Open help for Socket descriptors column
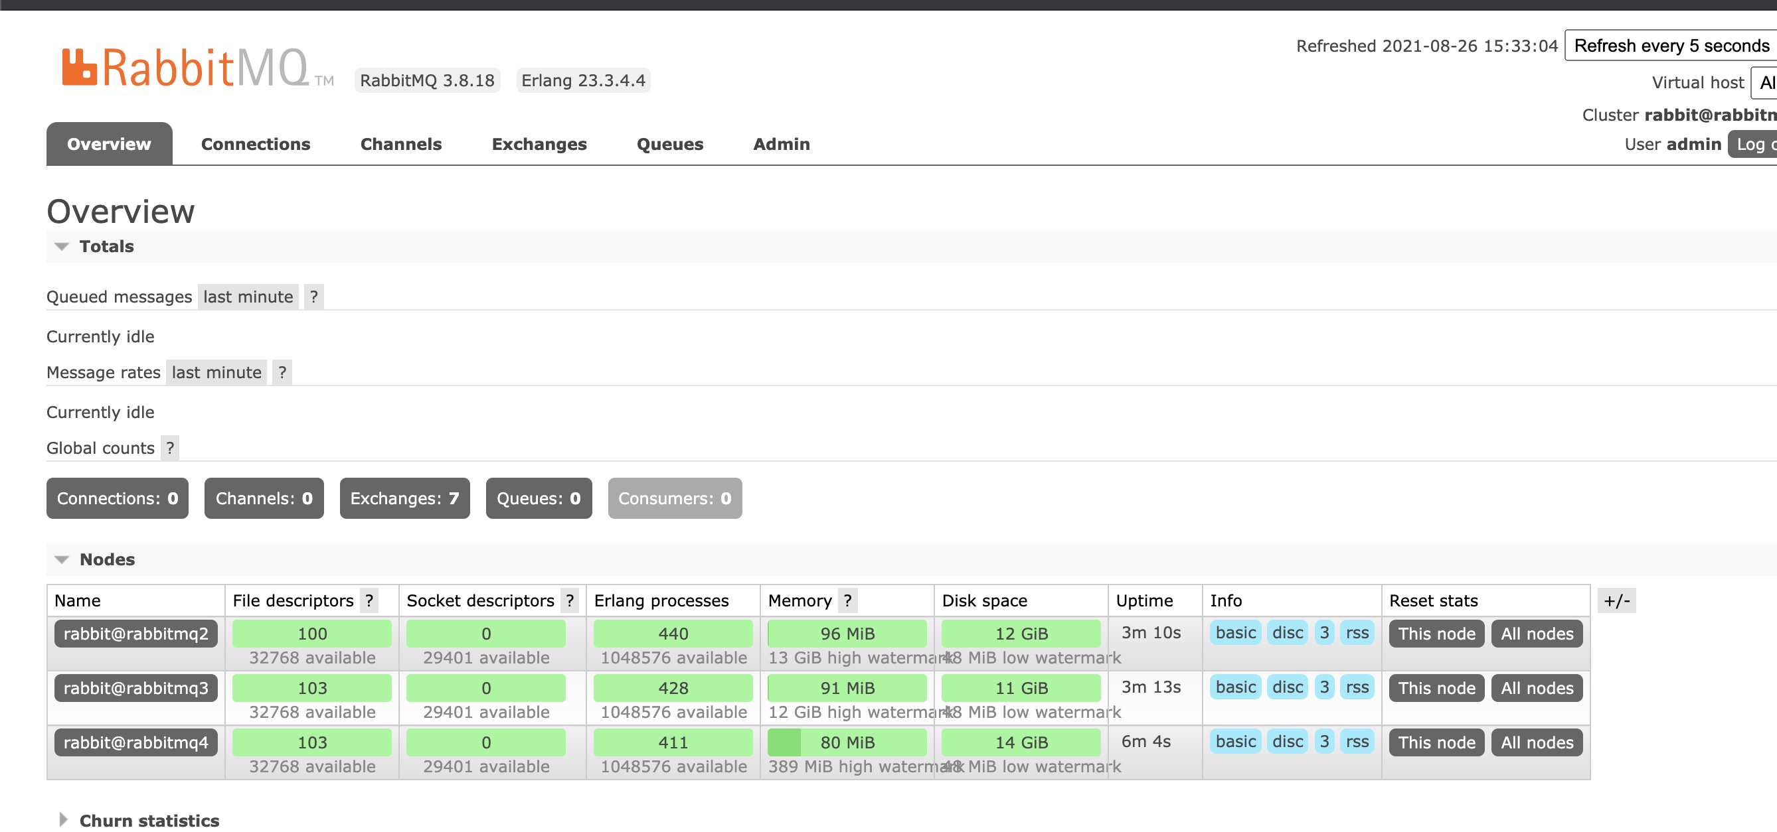 click(x=570, y=600)
